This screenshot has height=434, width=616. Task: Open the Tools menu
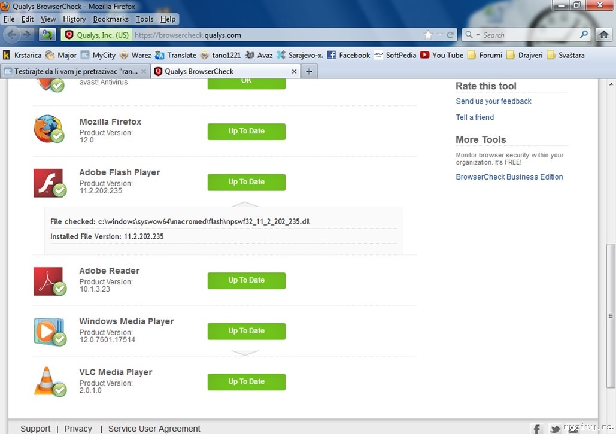tap(145, 19)
